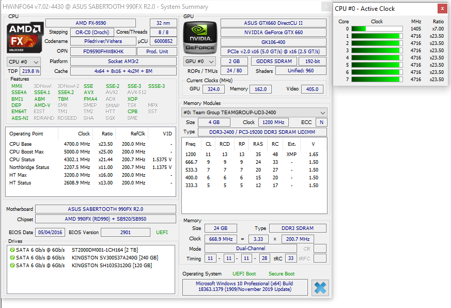Click the Memory Size 24 GB field
Screen dimensions: 451x308
[221, 228]
